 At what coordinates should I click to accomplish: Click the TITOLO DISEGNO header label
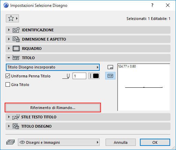click(36, 126)
